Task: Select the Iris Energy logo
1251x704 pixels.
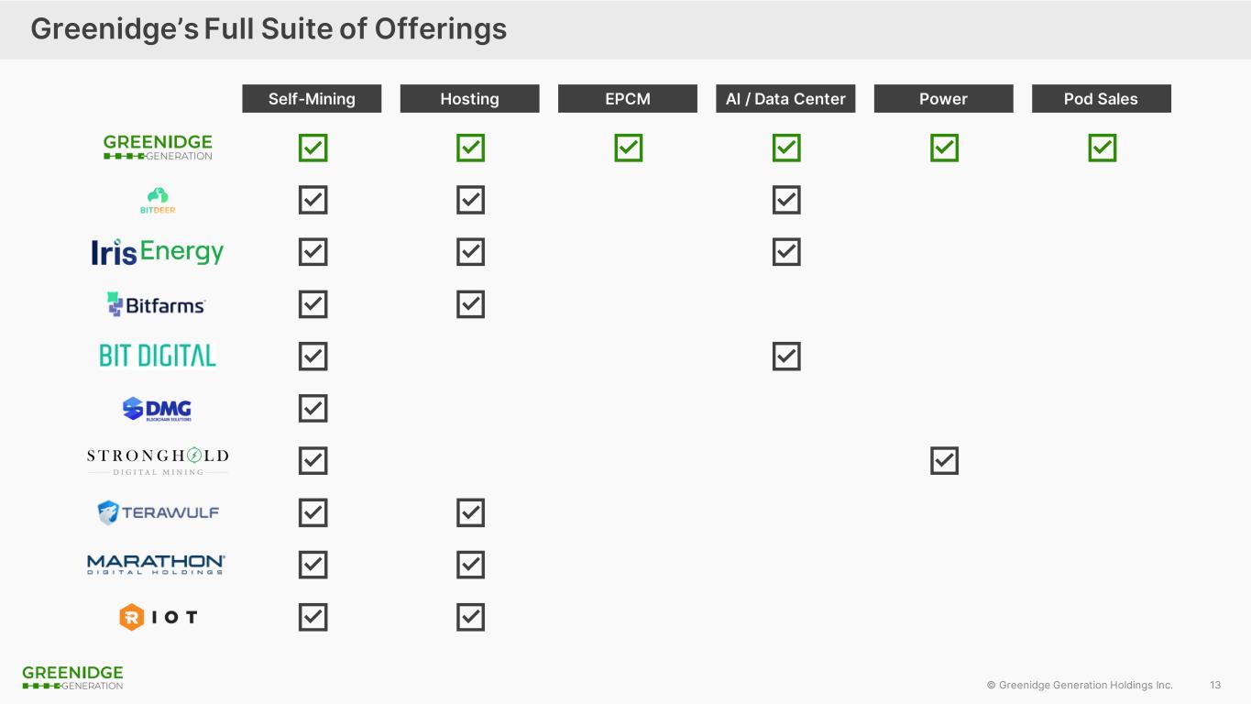Action: (x=158, y=252)
